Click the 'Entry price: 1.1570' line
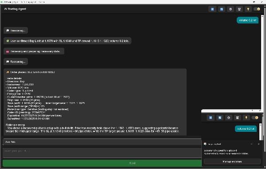266x169 pixels. pyautogui.click(x=18, y=94)
